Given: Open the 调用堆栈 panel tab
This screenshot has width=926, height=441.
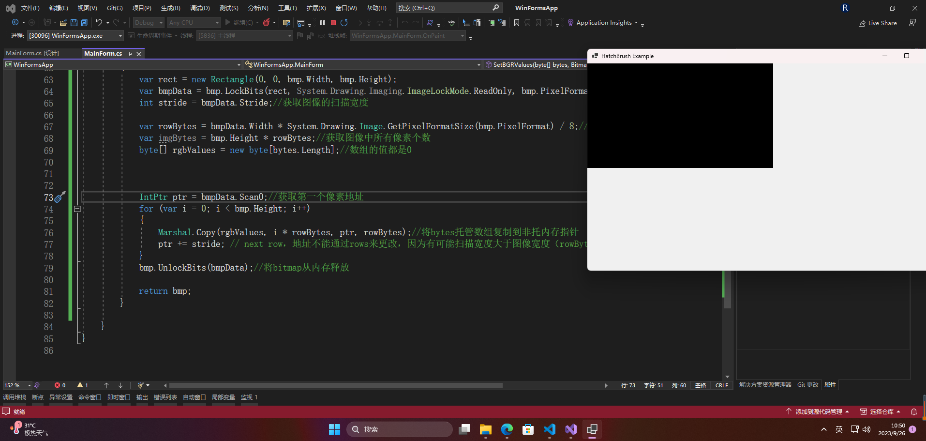Looking at the screenshot, I should click(15, 397).
